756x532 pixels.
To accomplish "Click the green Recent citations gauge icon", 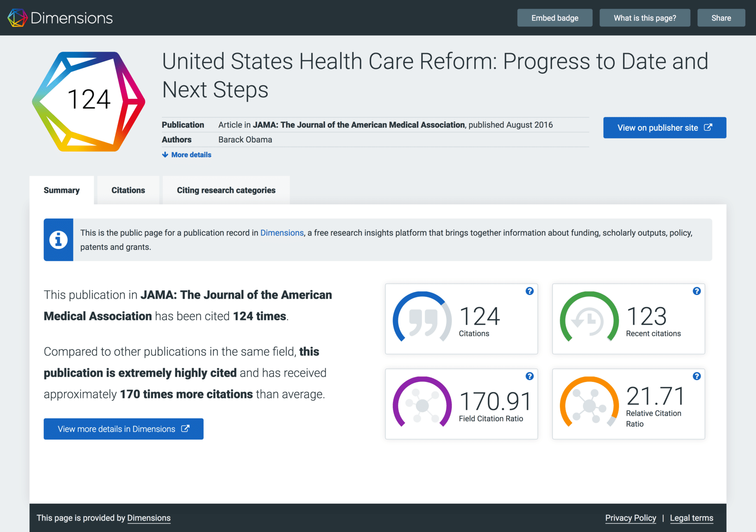I will (x=589, y=318).
